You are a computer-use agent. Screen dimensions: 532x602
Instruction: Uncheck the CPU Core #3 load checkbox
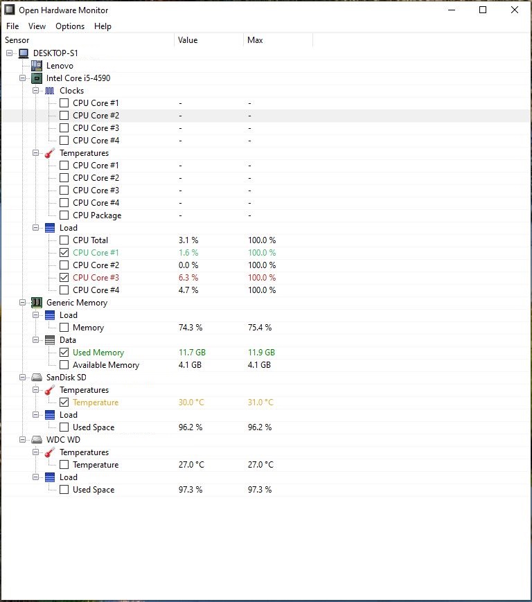pyautogui.click(x=64, y=278)
